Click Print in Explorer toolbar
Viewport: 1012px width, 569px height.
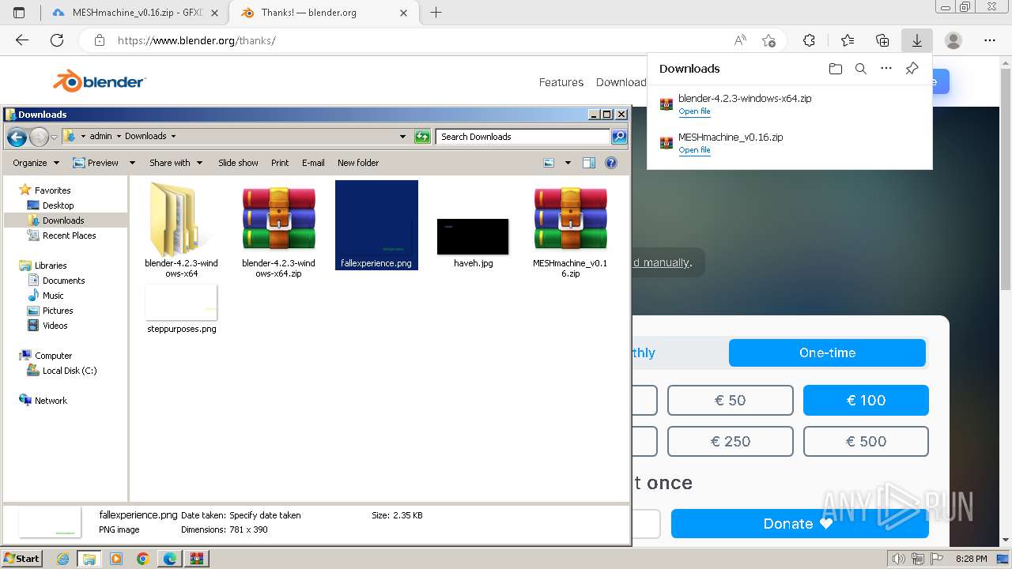280,163
